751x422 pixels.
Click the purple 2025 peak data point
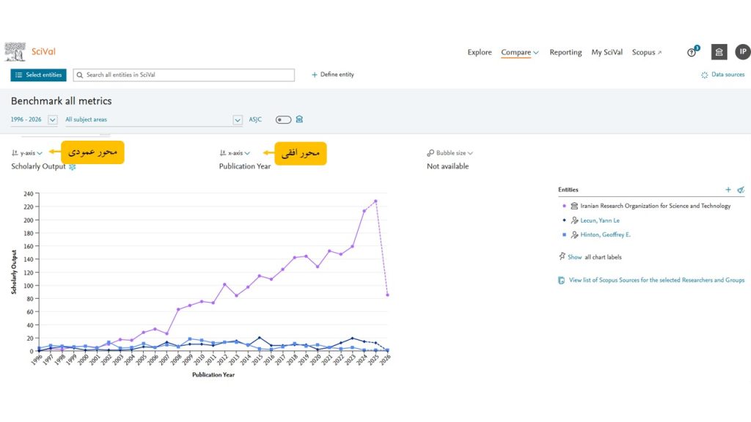tap(375, 201)
